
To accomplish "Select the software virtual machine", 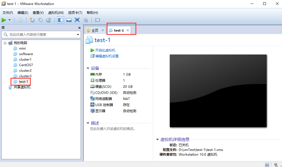I will 26,54.
